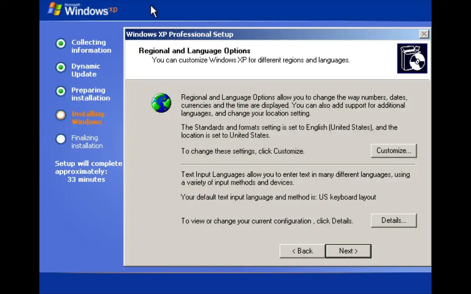Click the Windows XP logo
Image resolution: width=471 pixels, height=294 pixels.
pyautogui.click(x=82, y=10)
